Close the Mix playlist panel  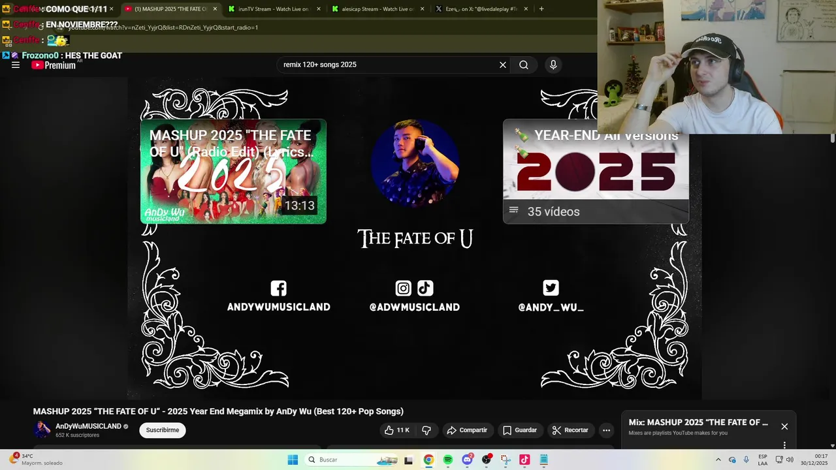(x=784, y=426)
